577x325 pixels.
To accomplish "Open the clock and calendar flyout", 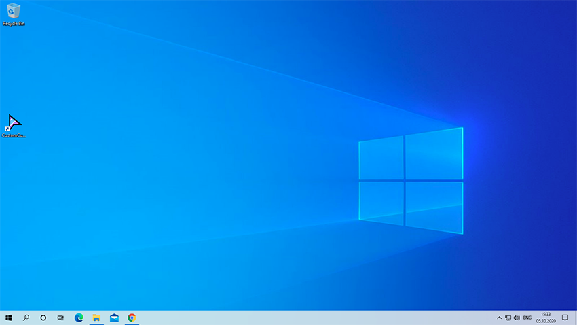I will (x=546, y=318).
